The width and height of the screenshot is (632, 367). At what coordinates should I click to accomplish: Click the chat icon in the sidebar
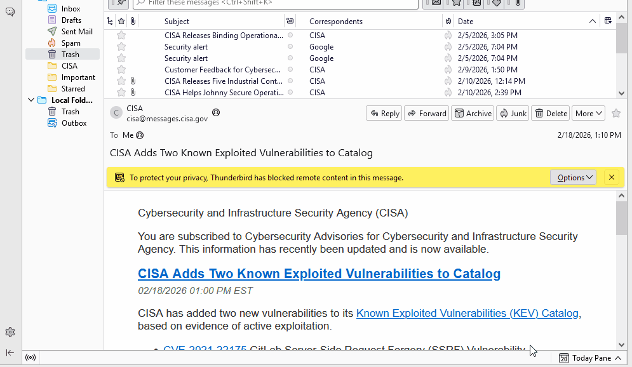pos(10,12)
